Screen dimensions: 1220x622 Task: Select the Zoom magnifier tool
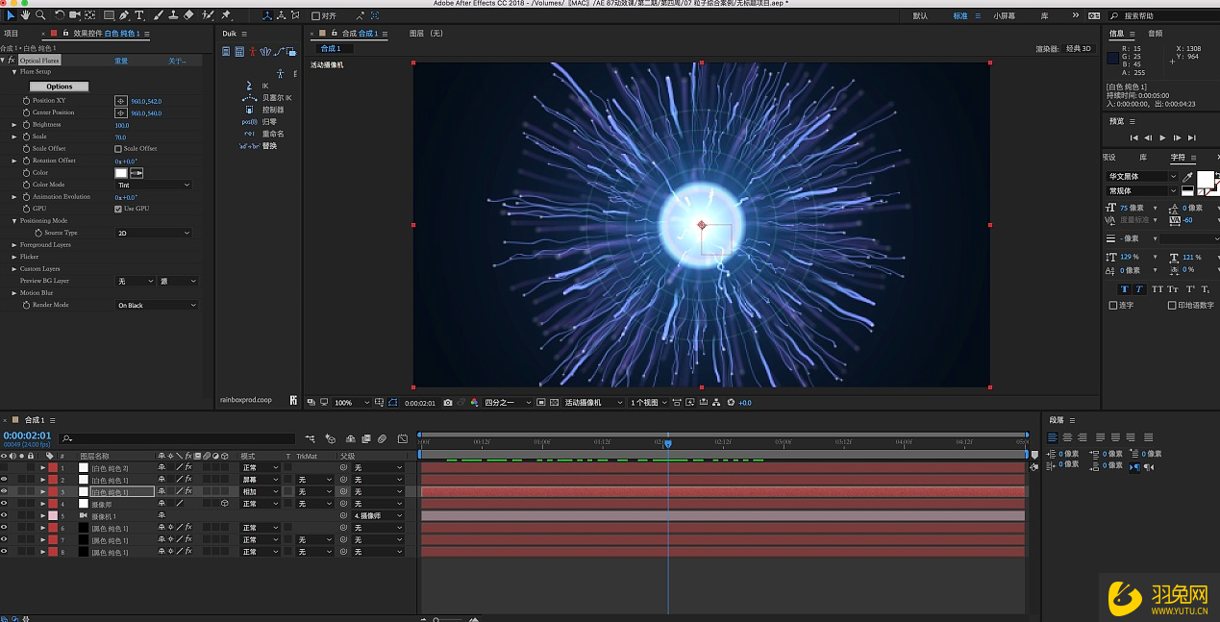40,15
